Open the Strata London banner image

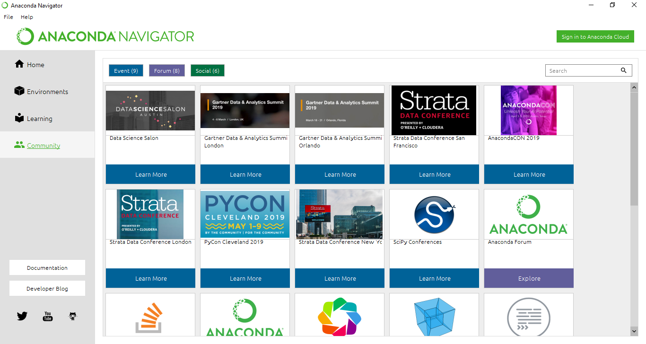tap(150, 214)
